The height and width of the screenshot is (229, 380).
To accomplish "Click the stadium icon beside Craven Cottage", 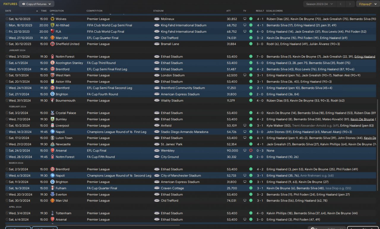I will [x=157, y=188].
